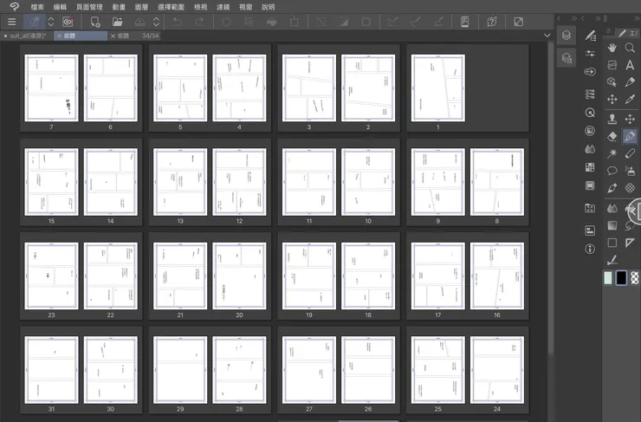Click the Undo arrow in the toolbar
The height and width of the screenshot is (422, 641).
177,22
